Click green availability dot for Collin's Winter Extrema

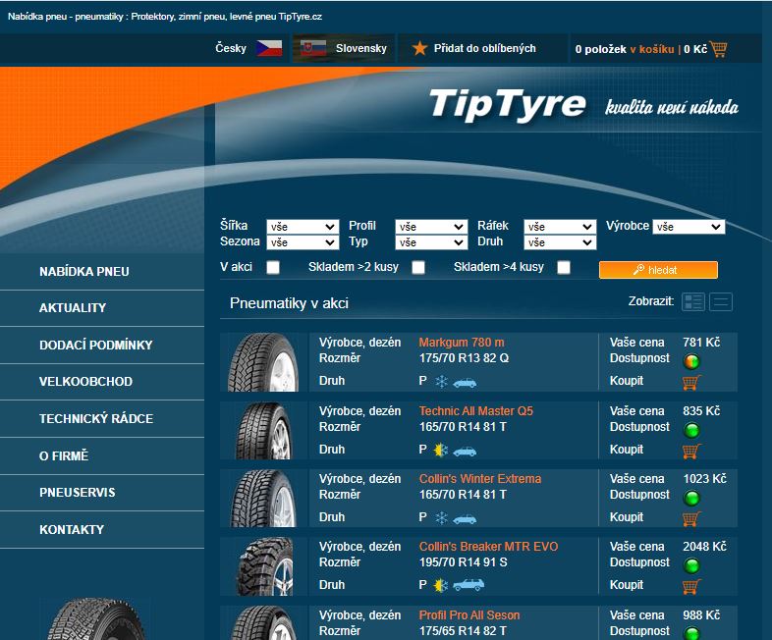[691, 499]
